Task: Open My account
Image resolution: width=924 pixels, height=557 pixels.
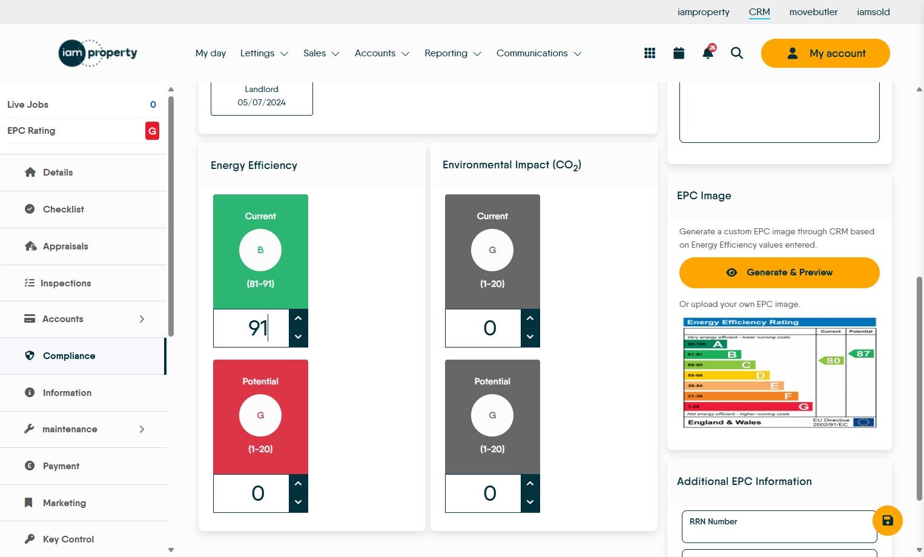Action: coord(825,53)
